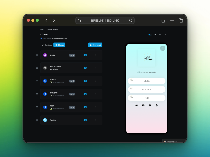Click the email icon in the phone preview
This screenshot has height=157, width=210.
(137, 106)
